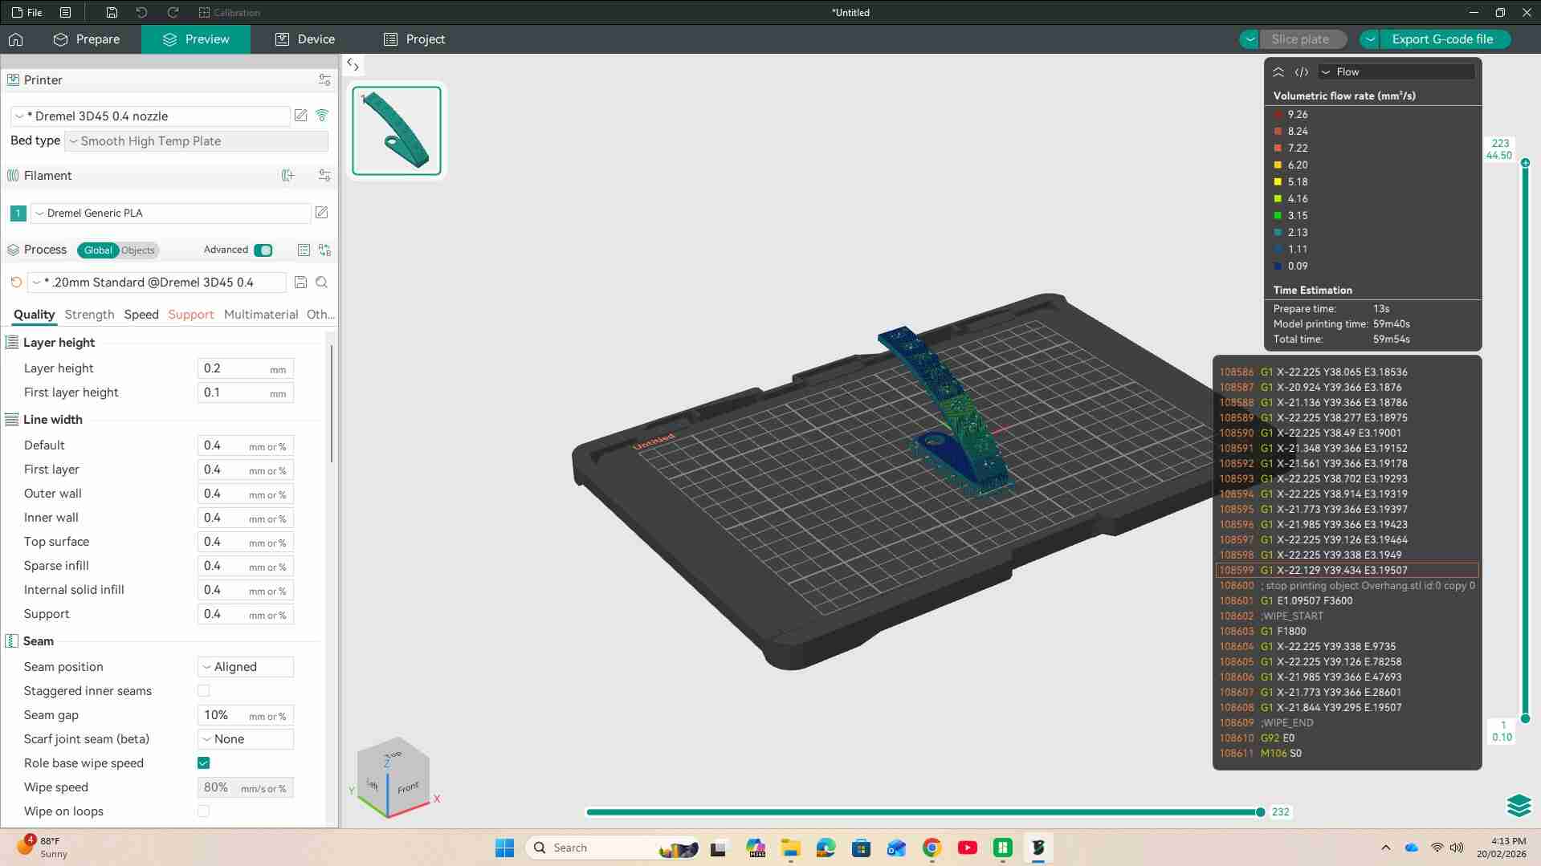Click the top handle of the vertical layer slider
This screenshot has width=1541, height=866.
(1525, 163)
